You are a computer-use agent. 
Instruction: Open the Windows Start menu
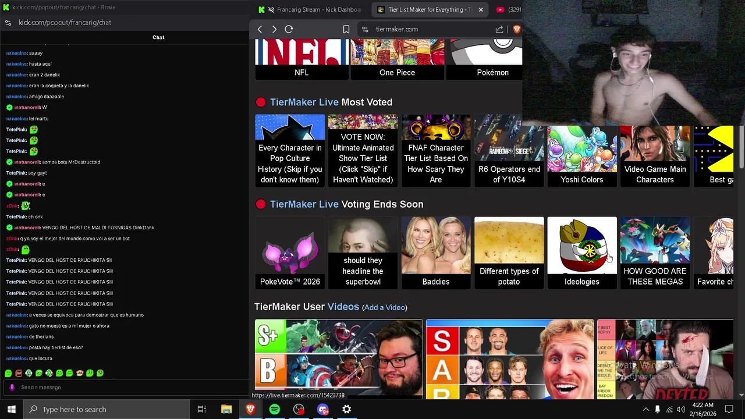[x=12, y=410]
